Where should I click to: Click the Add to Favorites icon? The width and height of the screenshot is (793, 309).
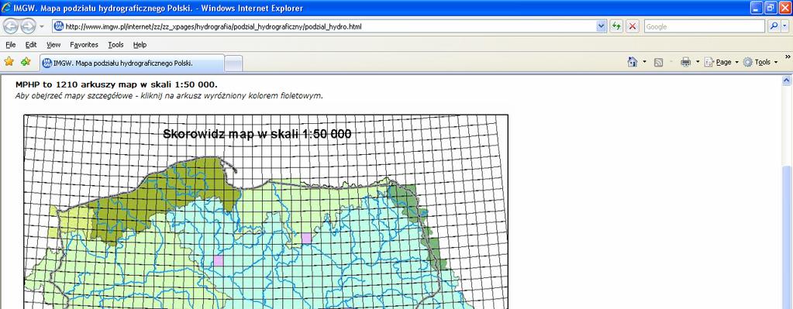(26, 62)
